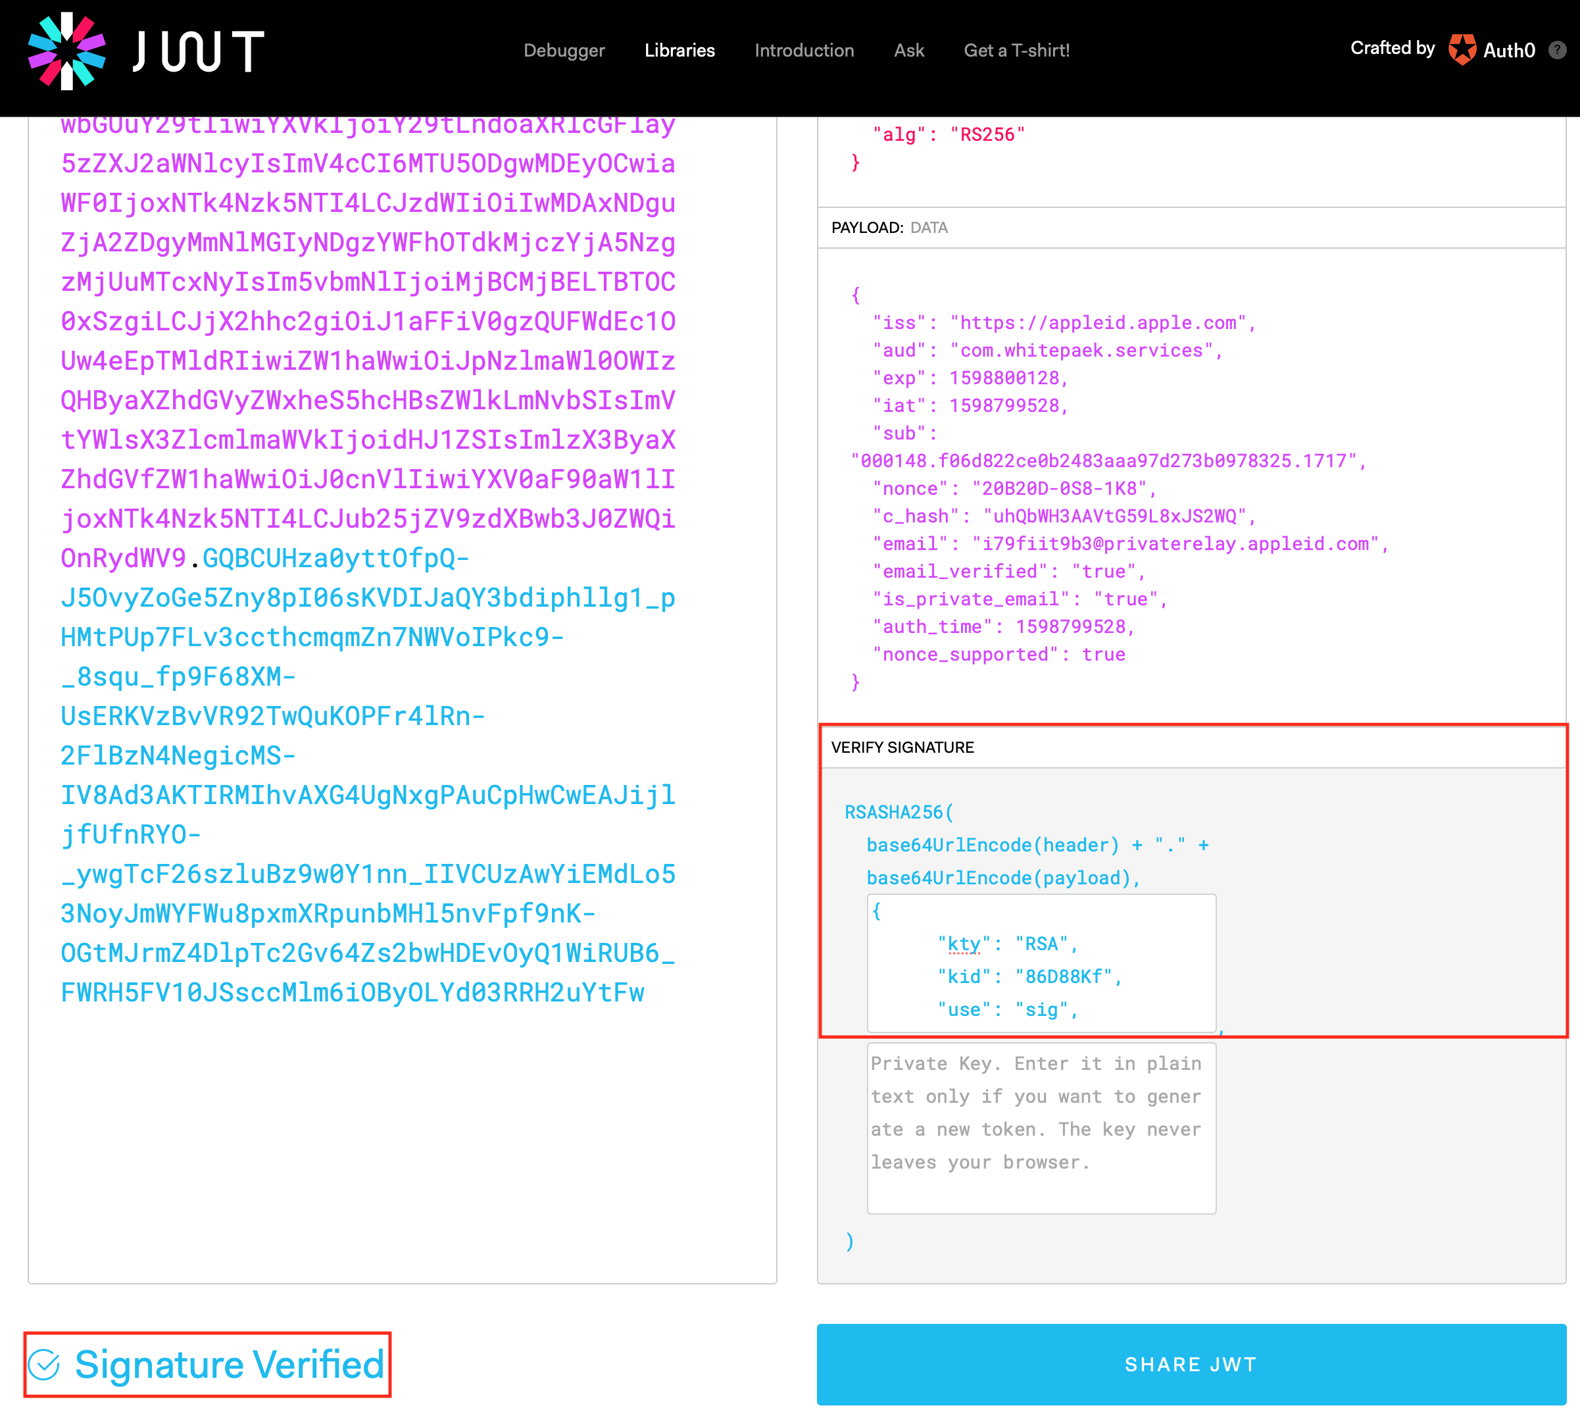Image resolution: width=1580 pixels, height=1416 pixels.
Task: Go to the Introduction page
Action: pyautogui.click(x=804, y=51)
